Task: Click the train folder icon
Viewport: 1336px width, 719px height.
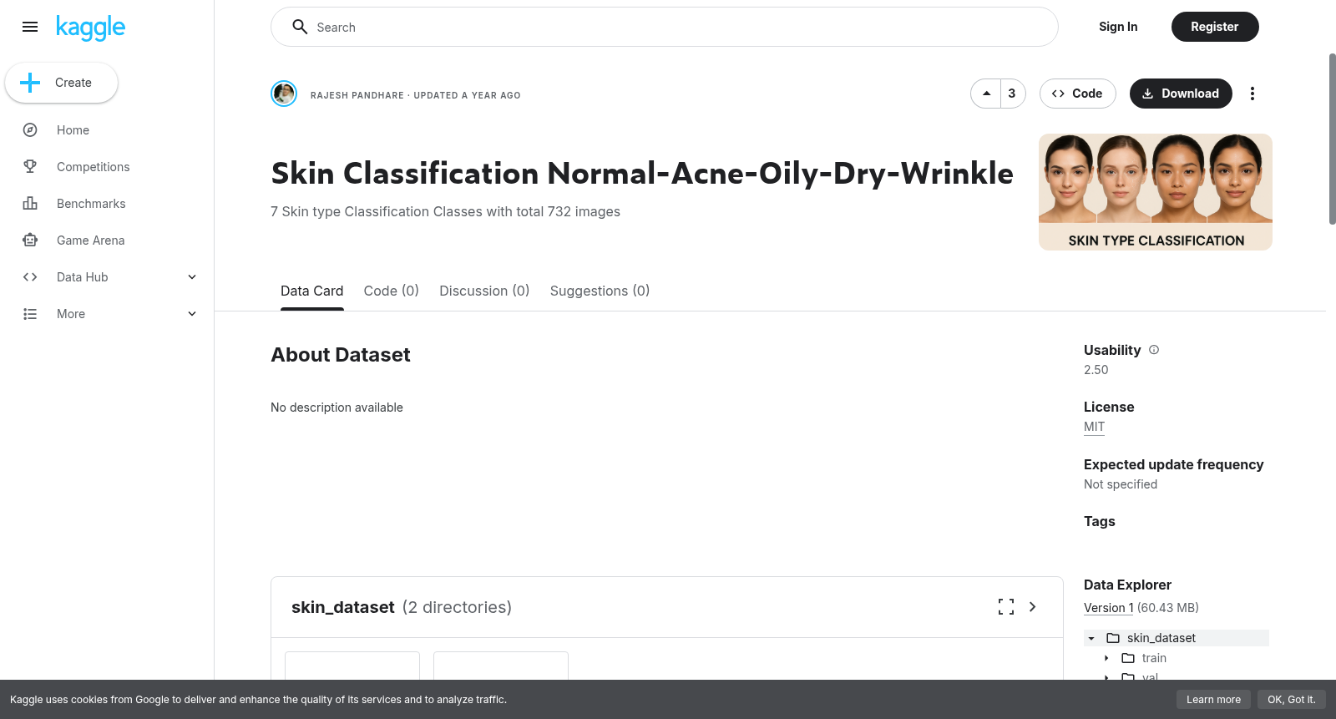Action: (x=1128, y=658)
